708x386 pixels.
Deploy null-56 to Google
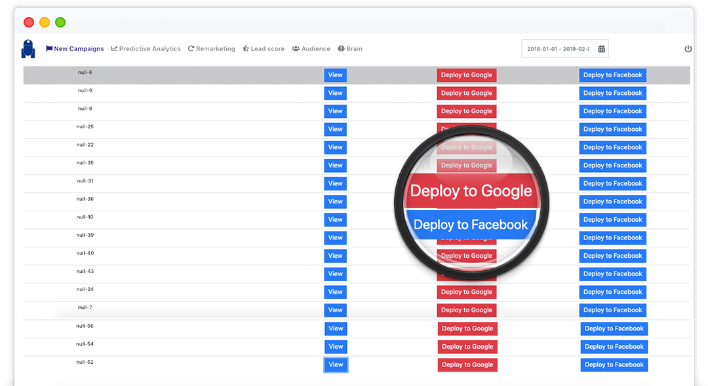[x=467, y=329]
